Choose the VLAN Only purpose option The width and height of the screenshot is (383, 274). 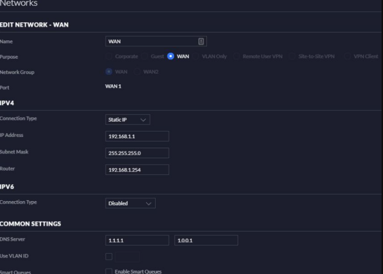196,56
